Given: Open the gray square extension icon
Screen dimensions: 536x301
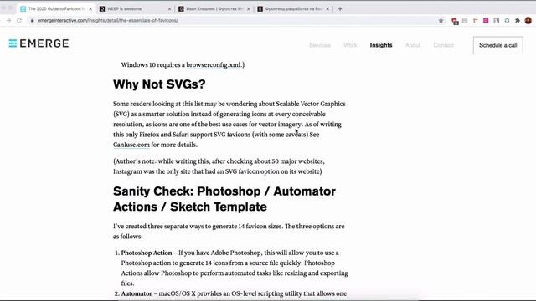Looking at the screenshot, I should (465, 21).
